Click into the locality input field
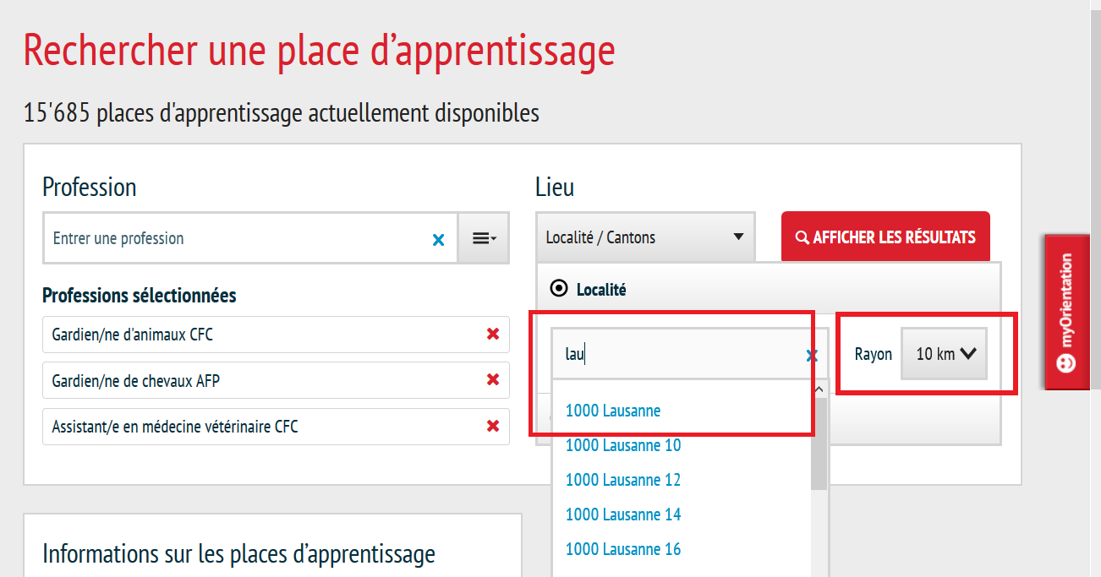The width and height of the screenshot is (1101, 577). [676, 354]
